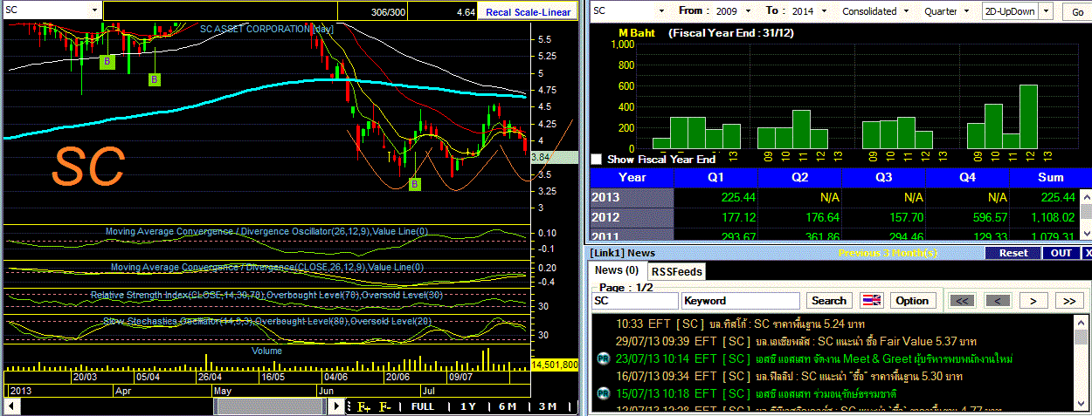This screenshot has height=416, width=1092.
Task: Switch to the RSSFeeds tab
Action: [x=677, y=271]
